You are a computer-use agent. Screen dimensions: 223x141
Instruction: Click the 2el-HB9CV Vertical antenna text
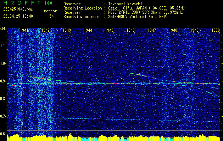point(138,17)
